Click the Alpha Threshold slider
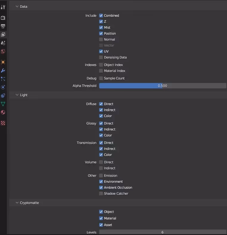Image resolution: width=227 pixels, height=235 pixels. (x=163, y=86)
